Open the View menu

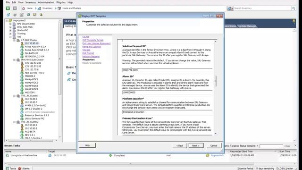(x=21, y=2)
